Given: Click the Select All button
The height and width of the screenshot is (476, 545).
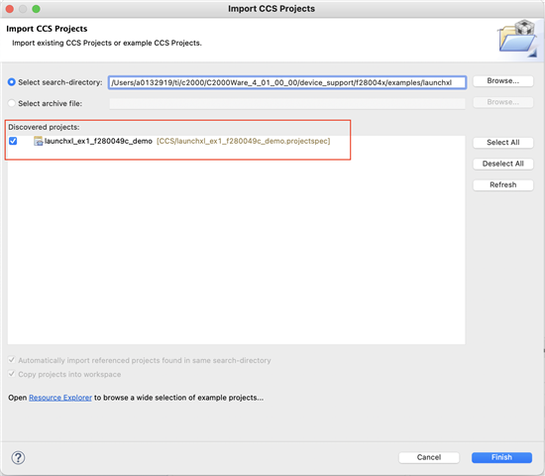Looking at the screenshot, I should (x=503, y=143).
